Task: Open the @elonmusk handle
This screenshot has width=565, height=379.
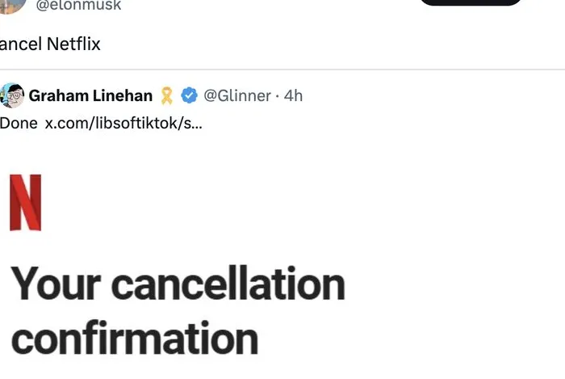Action: [78, 5]
